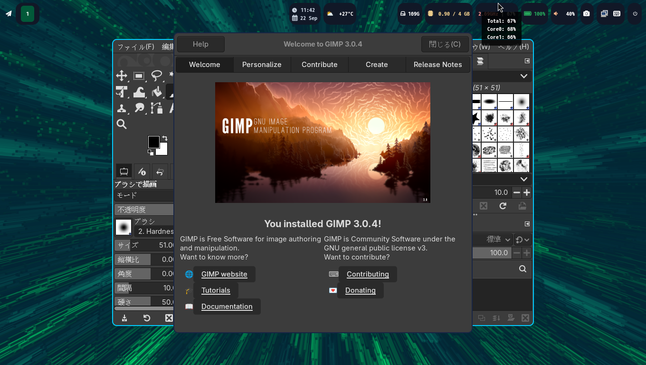Select the Paths tool
The image size is (646, 365).
157,108
